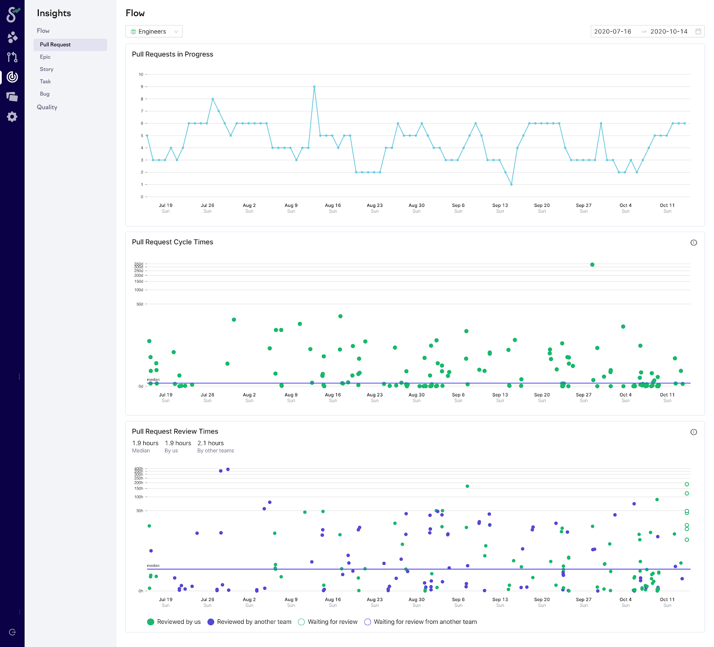Toggle 'Reviewed by us' legend series
This screenshot has height=647, width=714.
point(174,622)
